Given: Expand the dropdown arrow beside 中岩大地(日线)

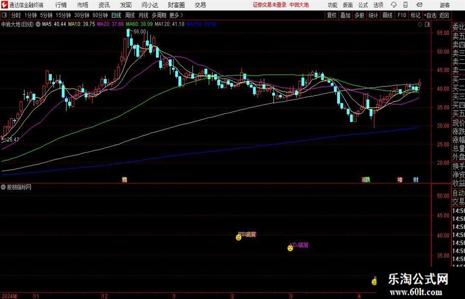Looking at the screenshot, I should pos(38,24).
